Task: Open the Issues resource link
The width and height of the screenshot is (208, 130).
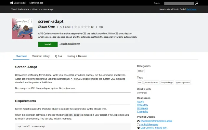Action: (x=140, y=102)
